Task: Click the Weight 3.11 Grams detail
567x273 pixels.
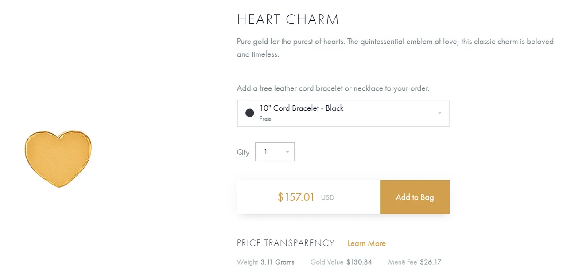Action: pos(266,262)
